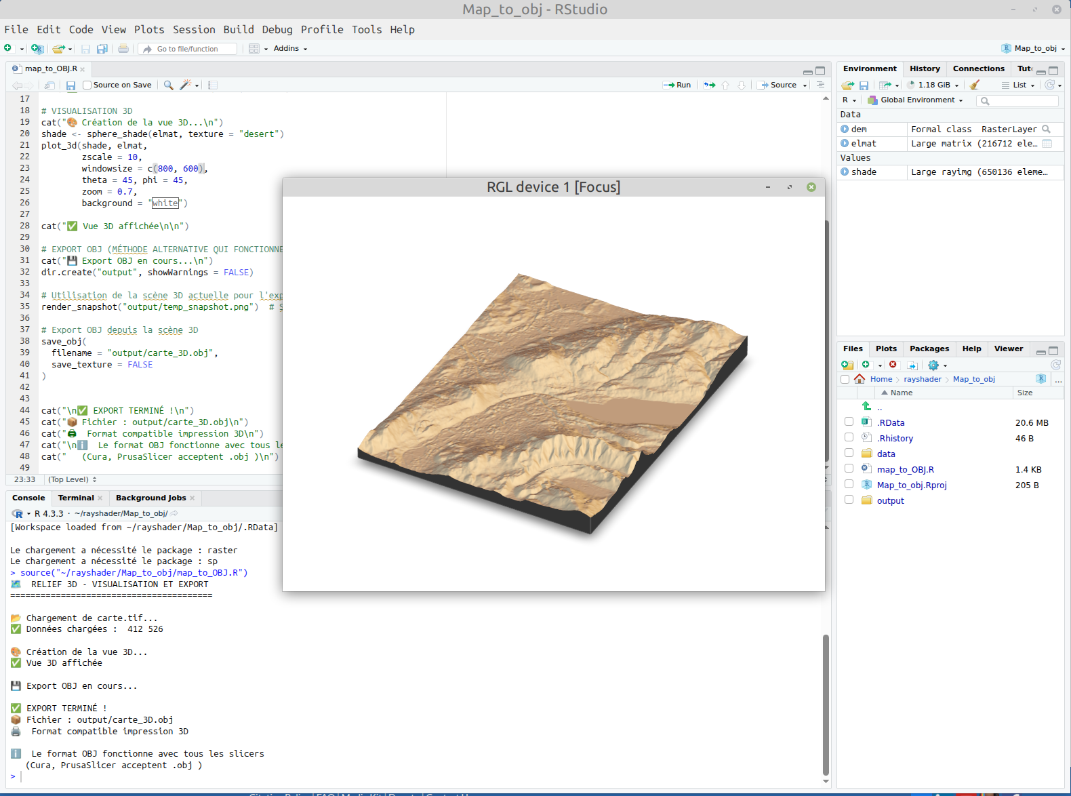Viewport: 1071px width, 796px height.
Task: Expand the Addins dropdown menu
Action: click(x=290, y=49)
